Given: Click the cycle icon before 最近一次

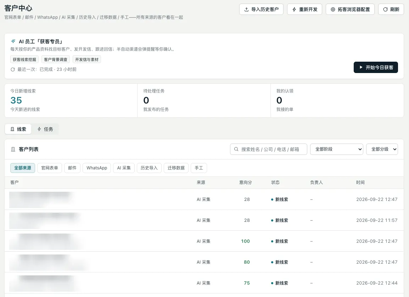Looking at the screenshot, I should point(13,69).
